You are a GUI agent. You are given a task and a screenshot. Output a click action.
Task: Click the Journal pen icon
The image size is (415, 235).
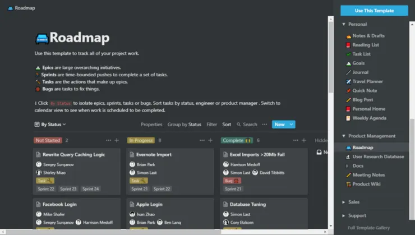tap(349, 72)
